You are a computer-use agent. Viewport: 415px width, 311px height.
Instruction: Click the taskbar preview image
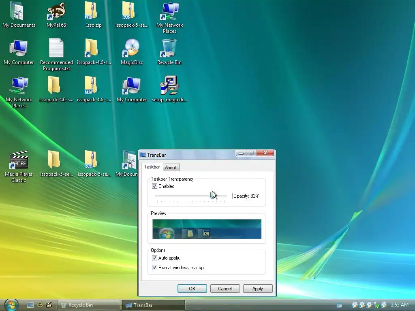coord(207,229)
